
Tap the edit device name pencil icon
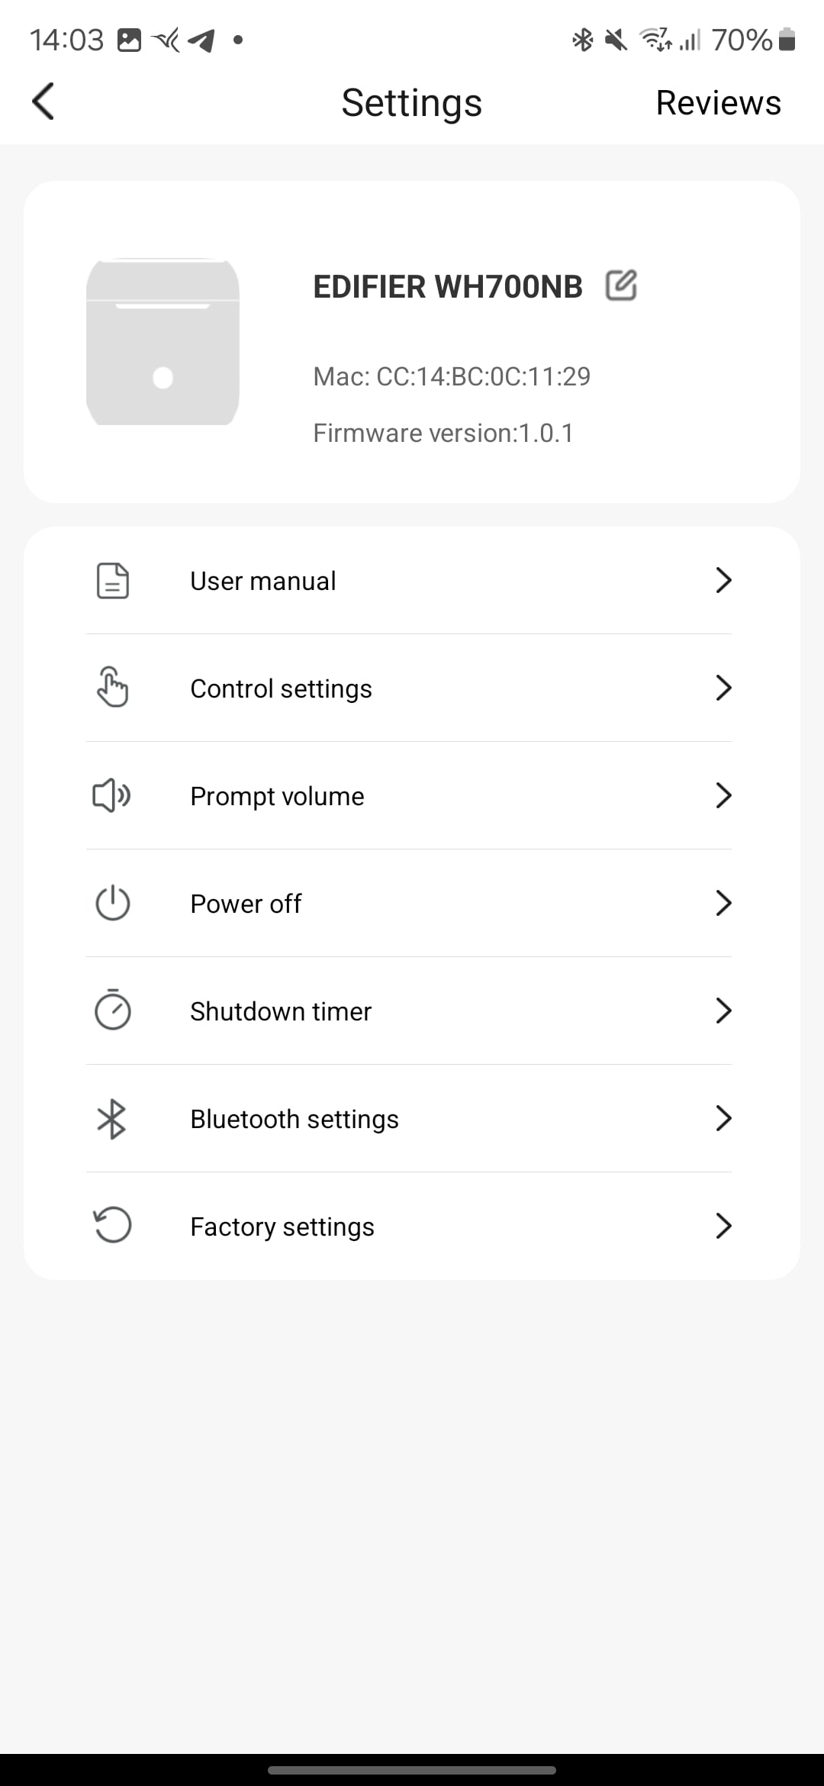621,286
